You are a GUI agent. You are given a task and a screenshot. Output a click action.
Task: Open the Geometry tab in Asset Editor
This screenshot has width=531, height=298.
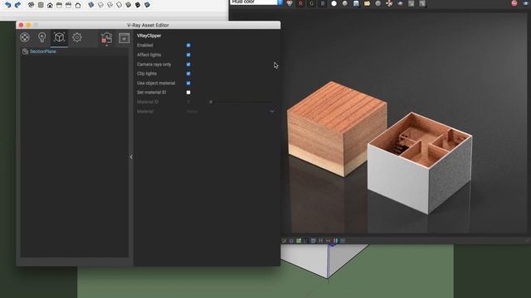[59, 37]
